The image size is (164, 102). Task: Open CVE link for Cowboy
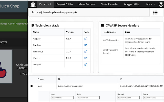[x=86, y=45]
